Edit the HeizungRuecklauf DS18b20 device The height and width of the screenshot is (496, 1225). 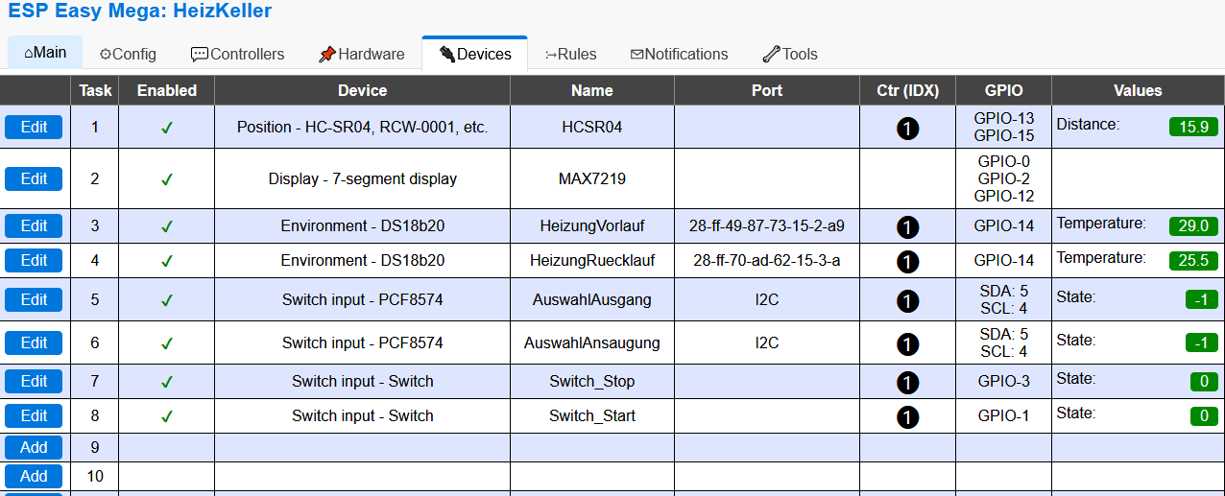tap(34, 260)
